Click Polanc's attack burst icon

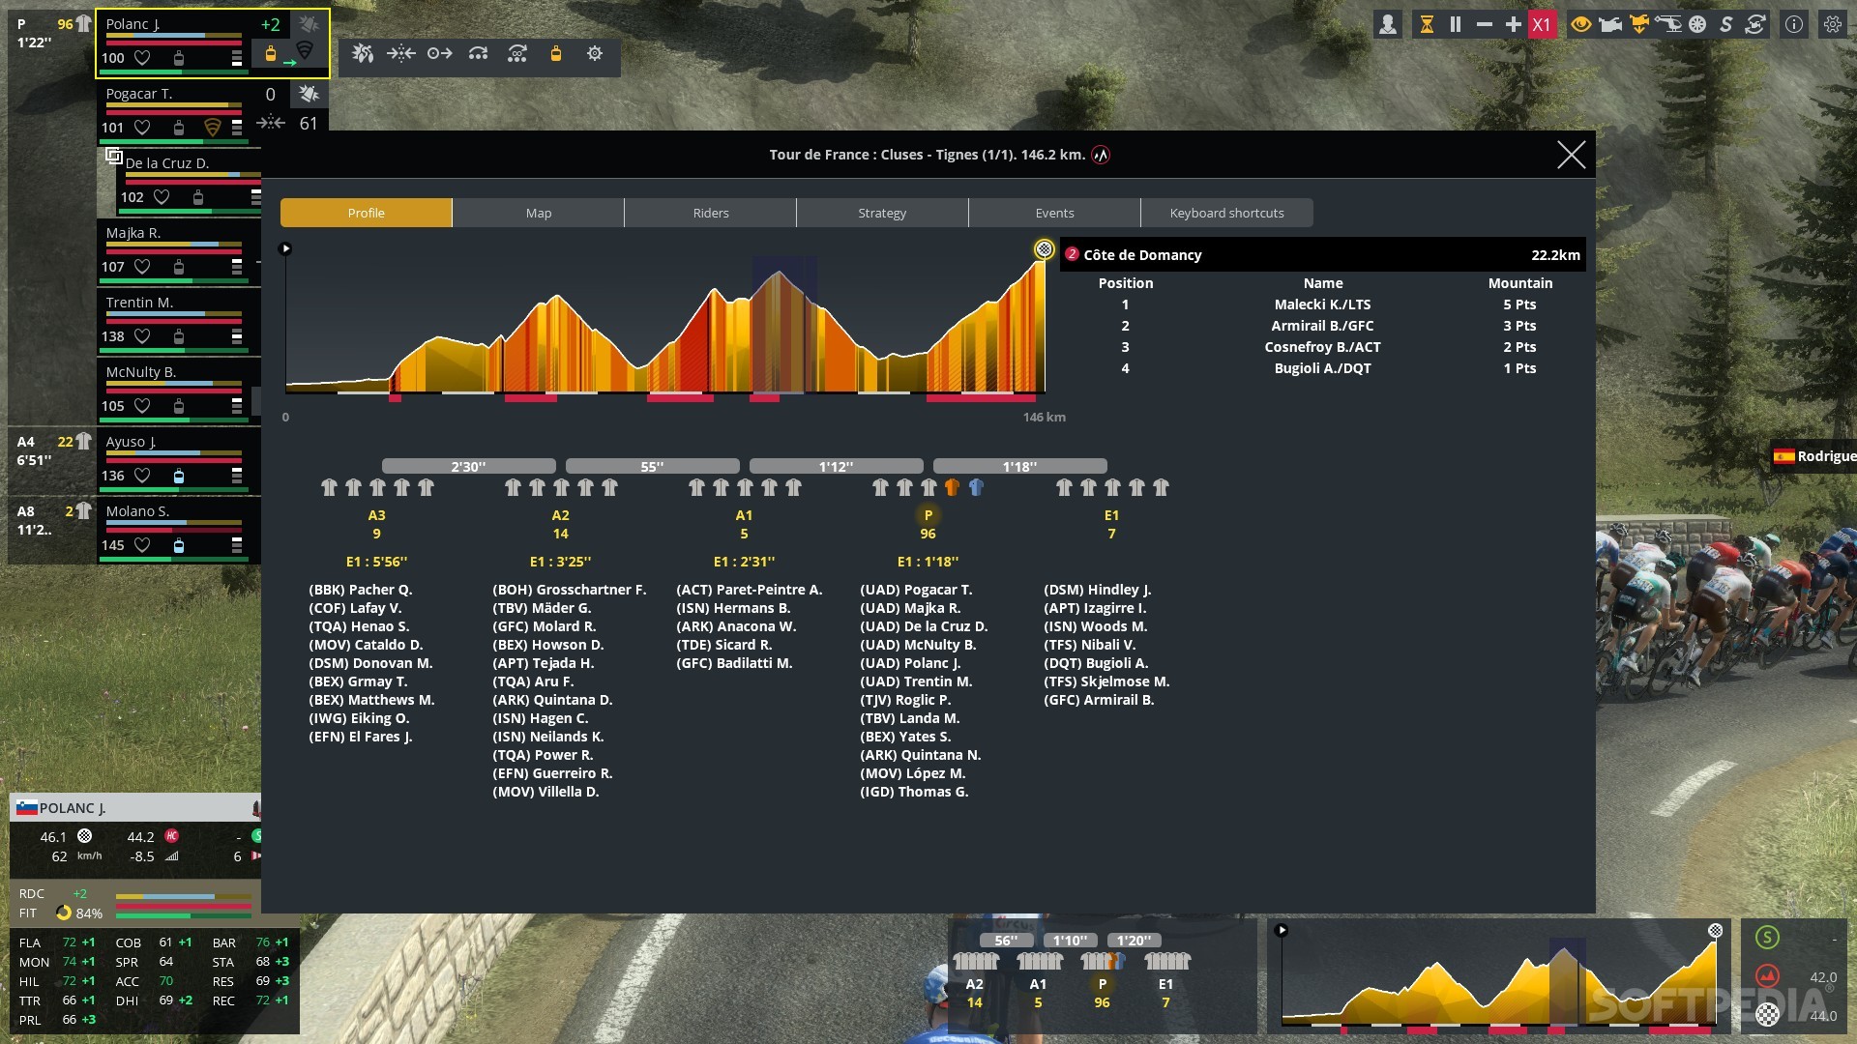309,24
